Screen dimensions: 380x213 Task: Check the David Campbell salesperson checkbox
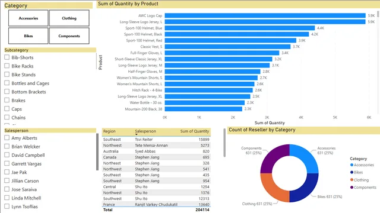point(7,155)
